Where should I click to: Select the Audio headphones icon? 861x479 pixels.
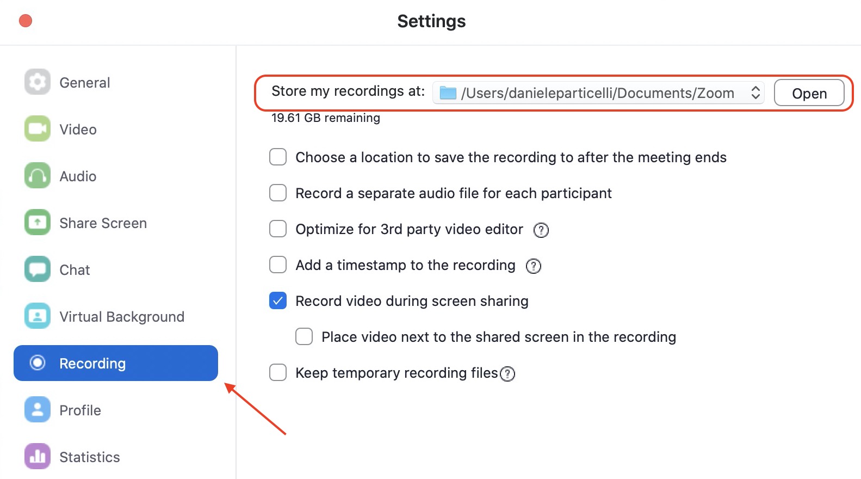coord(37,176)
